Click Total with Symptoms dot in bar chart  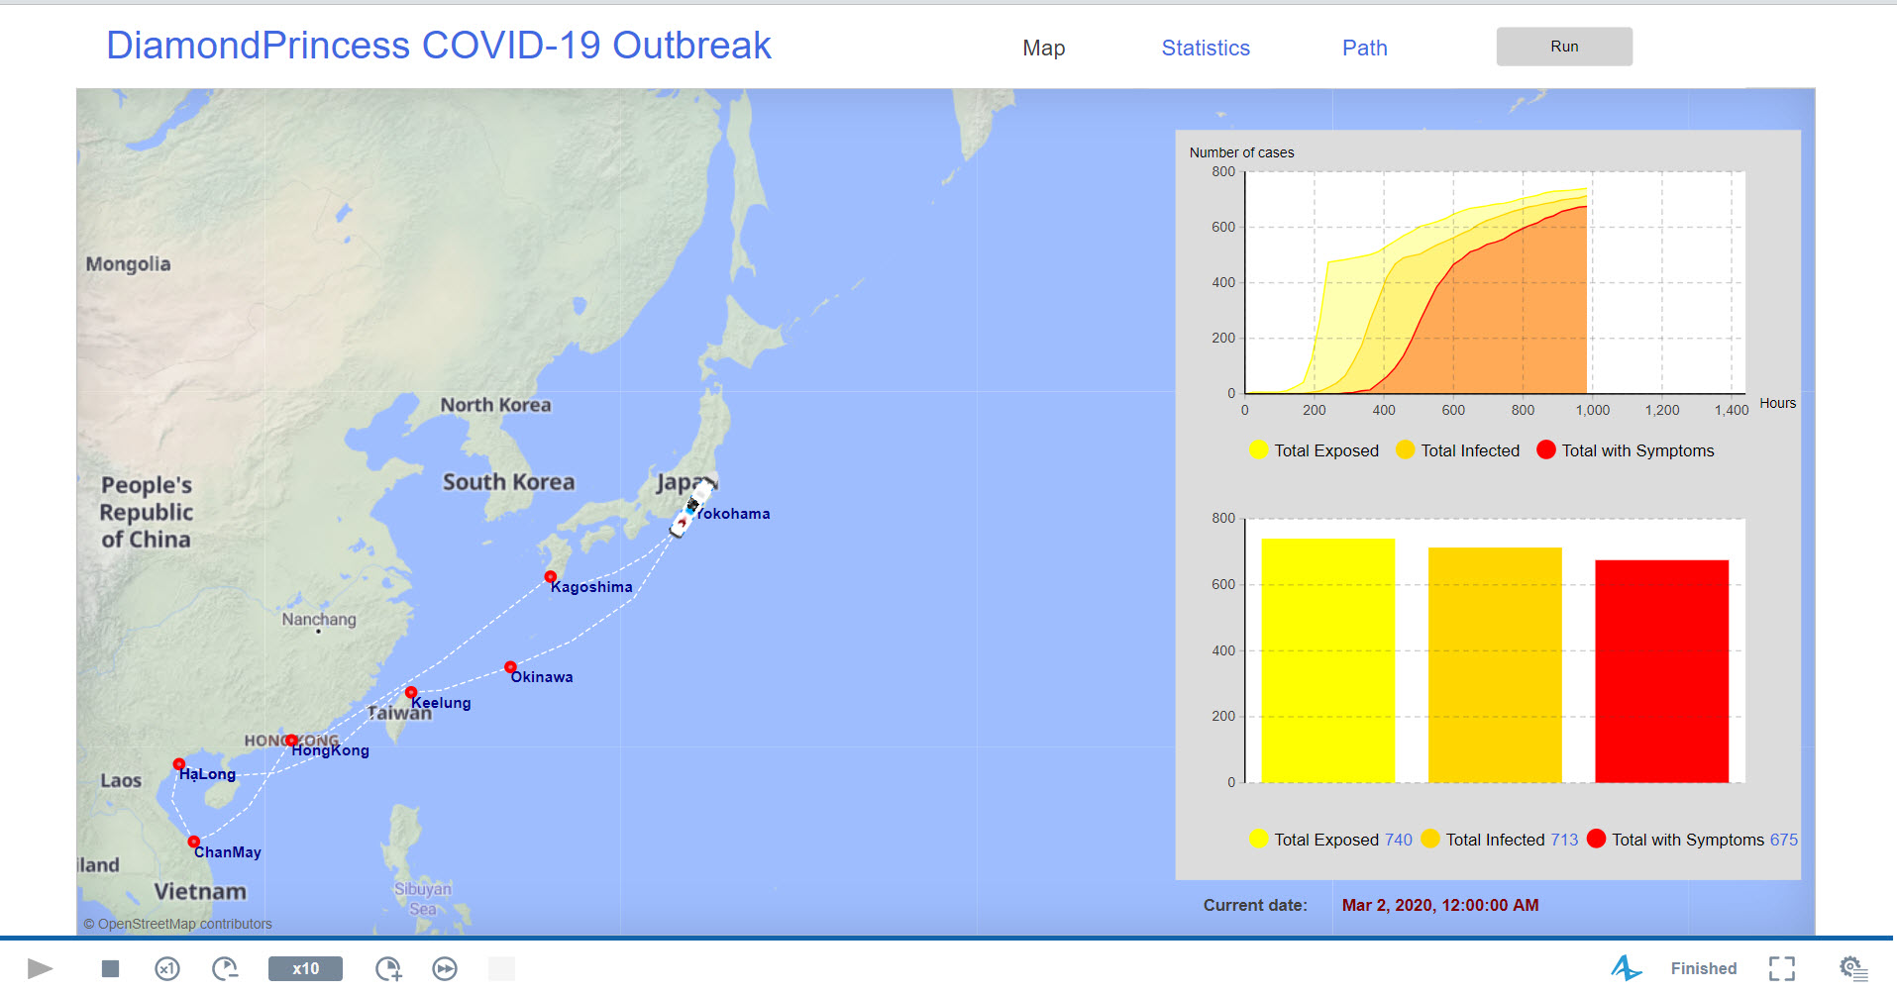point(1596,840)
